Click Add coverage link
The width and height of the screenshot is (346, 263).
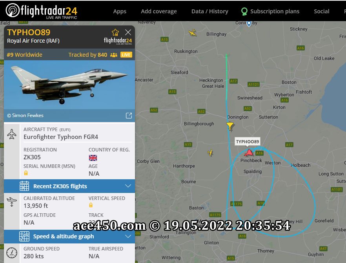(159, 11)
